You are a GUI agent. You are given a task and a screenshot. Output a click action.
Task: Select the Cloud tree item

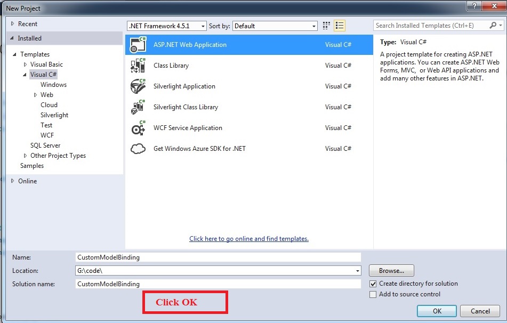point(49,105)
